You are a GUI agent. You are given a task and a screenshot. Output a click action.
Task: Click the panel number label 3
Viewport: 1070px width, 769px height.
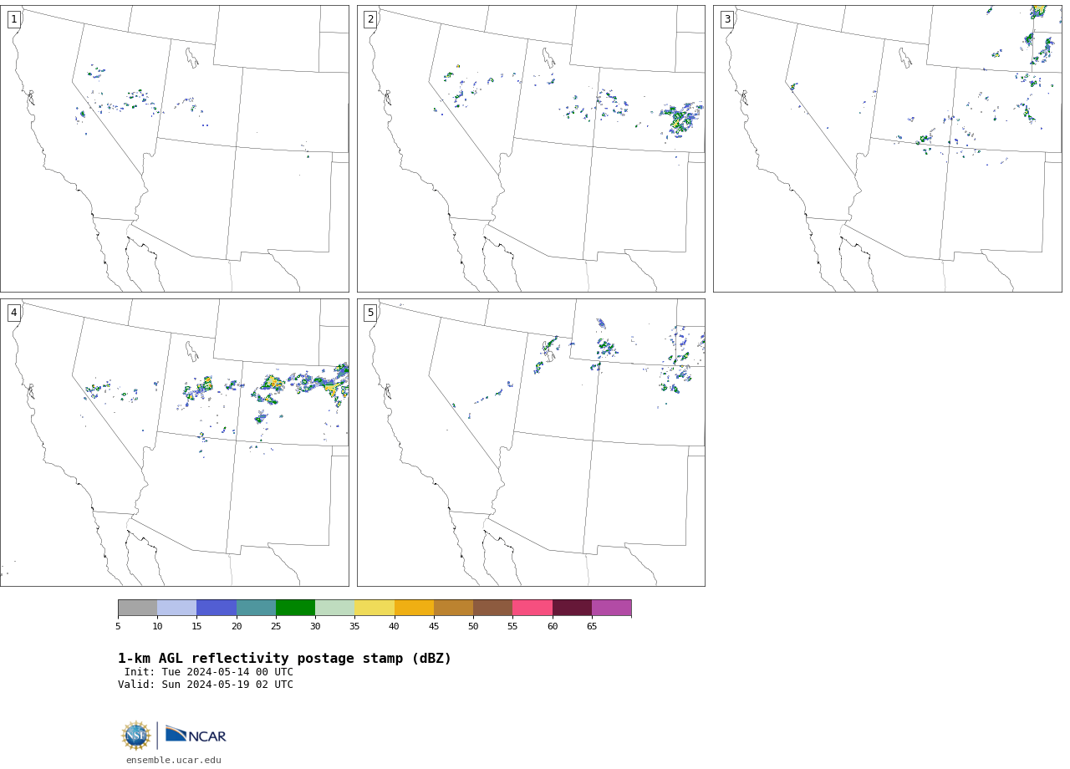[x=727, y=19]
